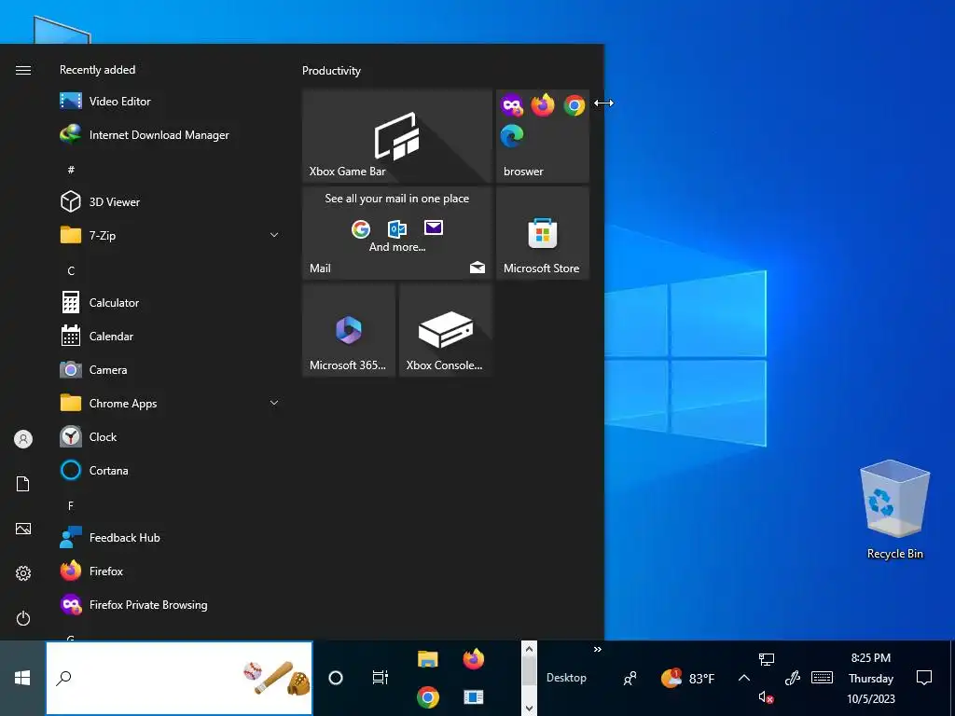The width and height of the screenshot is (955, 716).
Task: Click the muted volume icon
Action: pos(767,697)
